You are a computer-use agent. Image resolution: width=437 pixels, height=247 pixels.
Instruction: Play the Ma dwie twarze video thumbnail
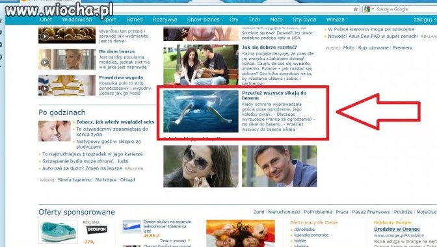tap(67, 59)
